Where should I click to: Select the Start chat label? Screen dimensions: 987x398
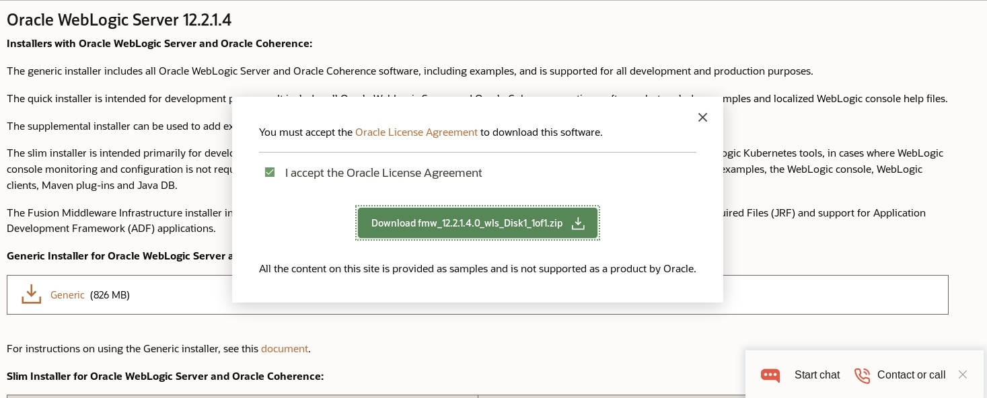[817, 375]
